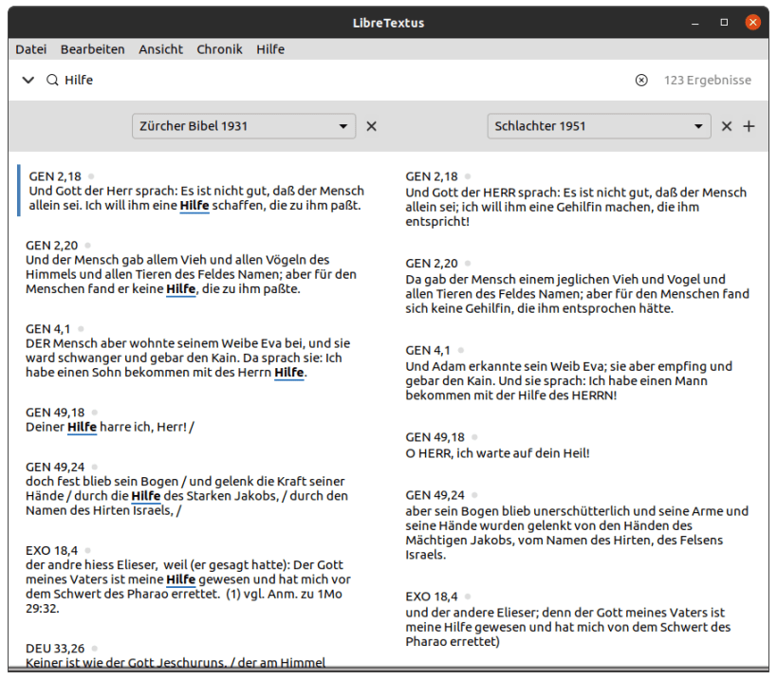Click verse text 'O HERR, ich warte auf dein Heil!'

pyautogui.click(x=497, y=453)
